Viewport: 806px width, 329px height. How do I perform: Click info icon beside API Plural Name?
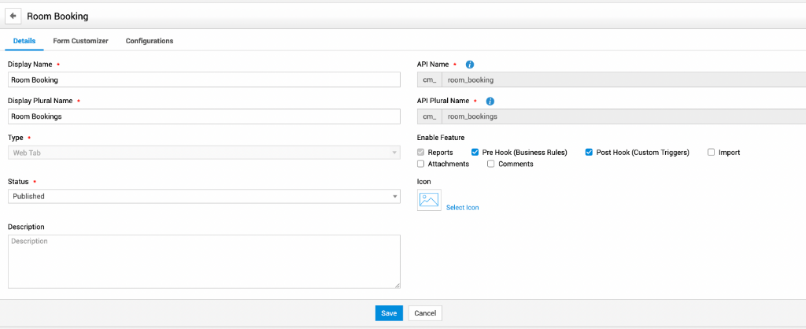[490, 102]
